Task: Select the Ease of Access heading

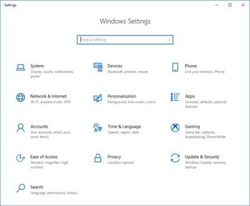Action: (x=44, y=157)
